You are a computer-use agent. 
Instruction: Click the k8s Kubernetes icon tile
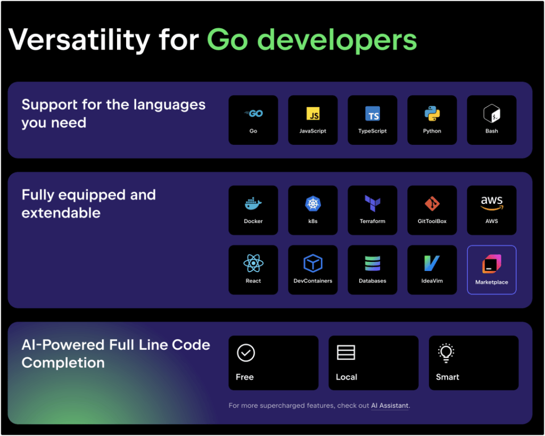[x=313, y=210]
